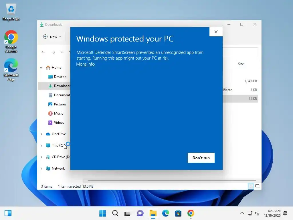Open the Chat app on the taskbar

(140, 213)
